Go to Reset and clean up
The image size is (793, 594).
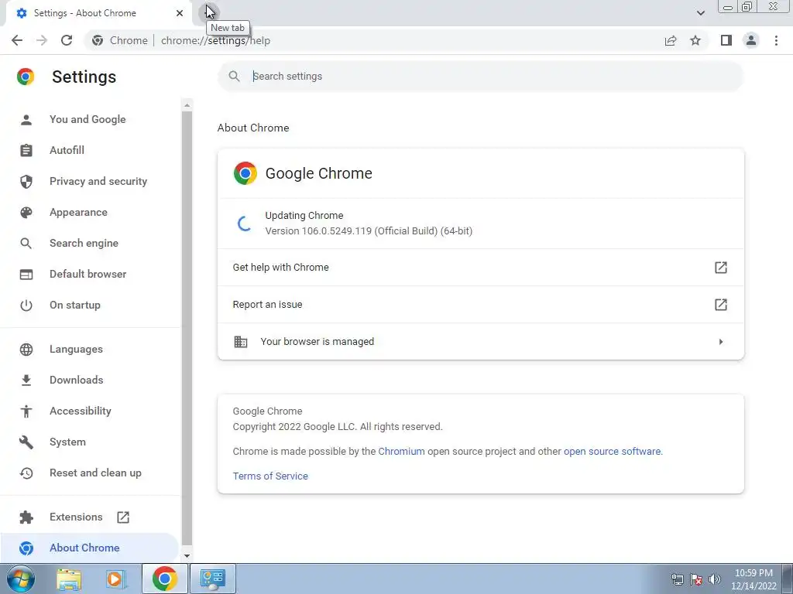pyautogui.click(x=95, y=473)
